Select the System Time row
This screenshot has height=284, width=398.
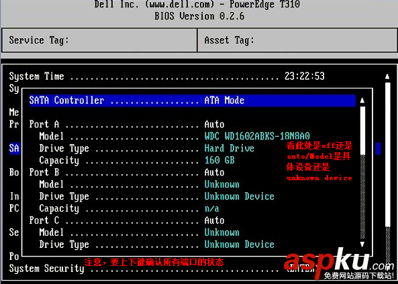pos(166,76)
